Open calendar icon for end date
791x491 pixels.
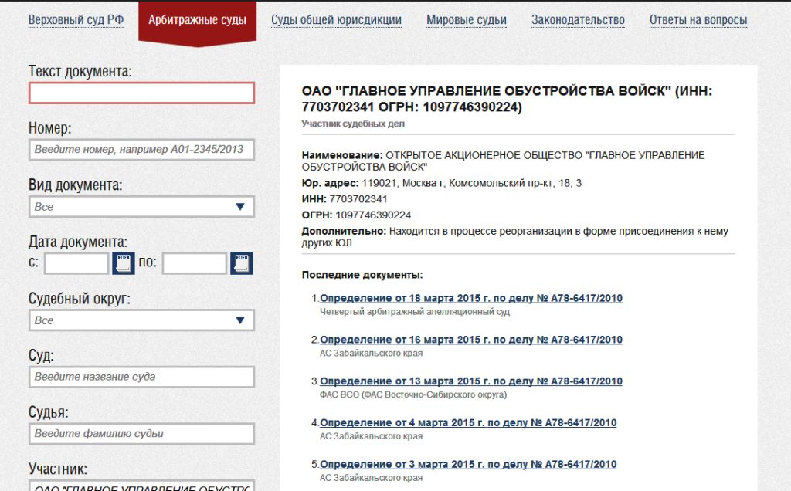pos(242,263)
